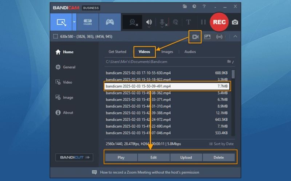Select bandicam 2025-02-03 15-50-09-491.mp4
Viewport: 291px width, 181px height.
tap(167, 86)
